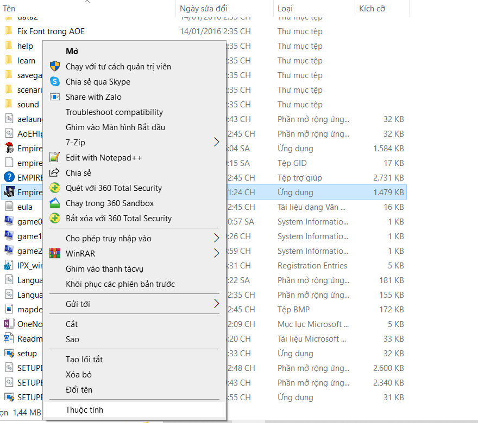Expand the Gửi tới submenu arrow
Viewport: 478px width, 423px height.
pos(216,304)
